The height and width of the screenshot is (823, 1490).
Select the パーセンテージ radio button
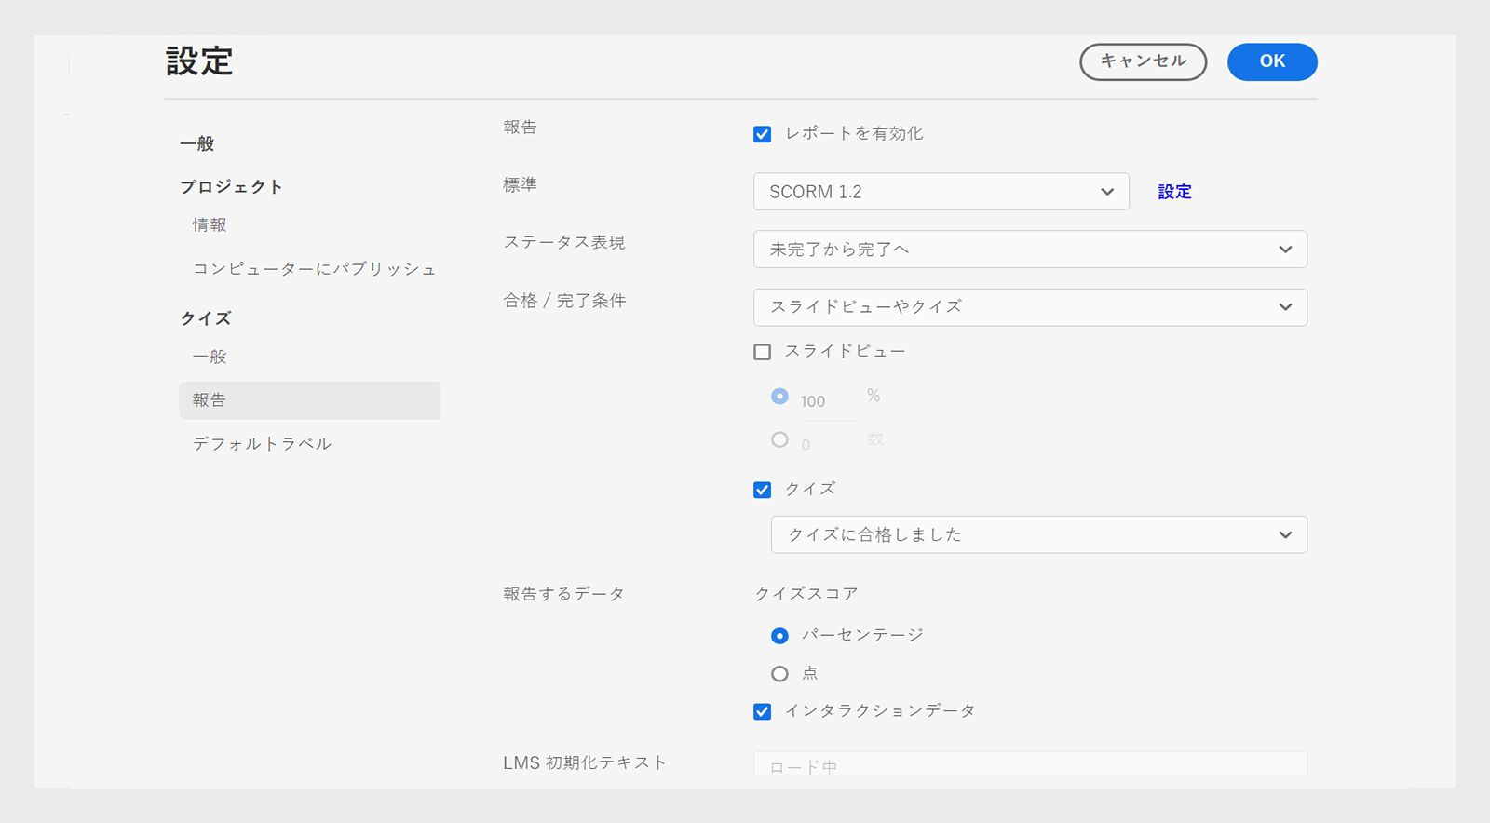[x=780, y=636]
